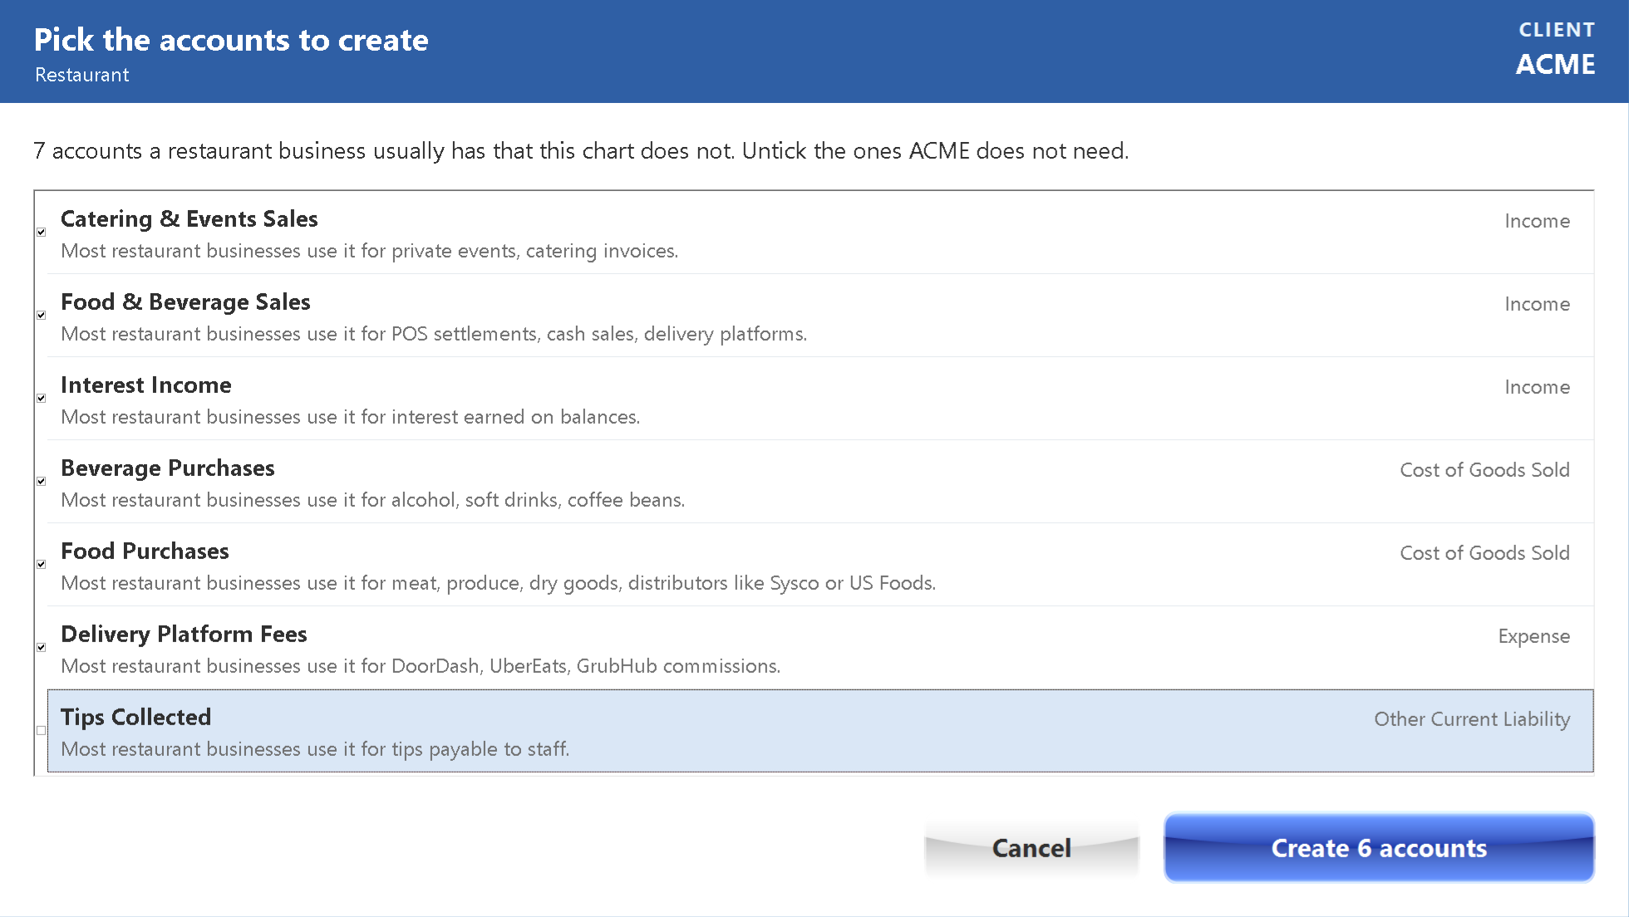
Task: Select the Food Purchases row title
Action: click(x=145, y=551)
